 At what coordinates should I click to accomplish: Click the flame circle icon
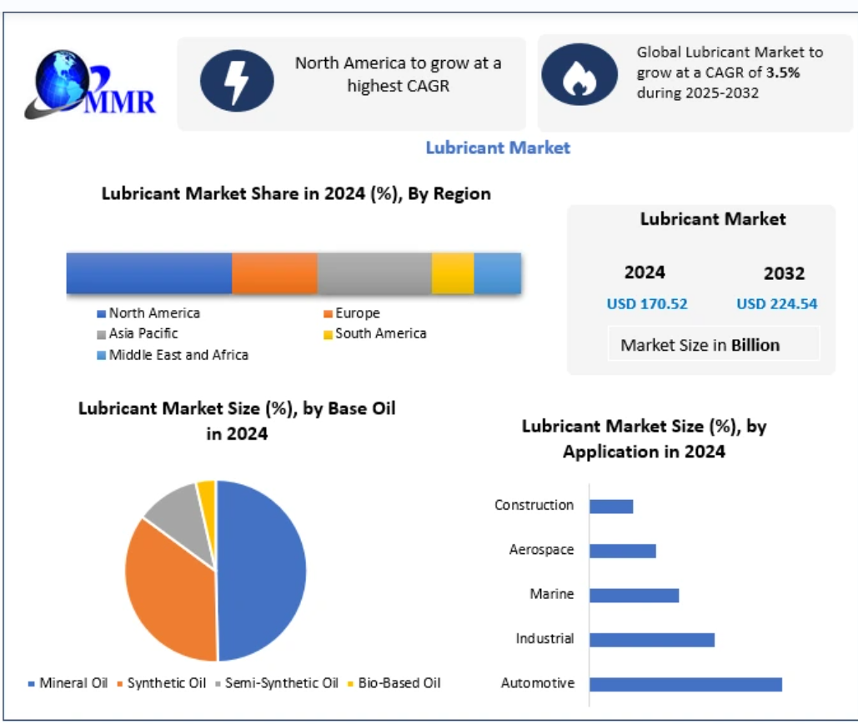[x=573, y=75]
